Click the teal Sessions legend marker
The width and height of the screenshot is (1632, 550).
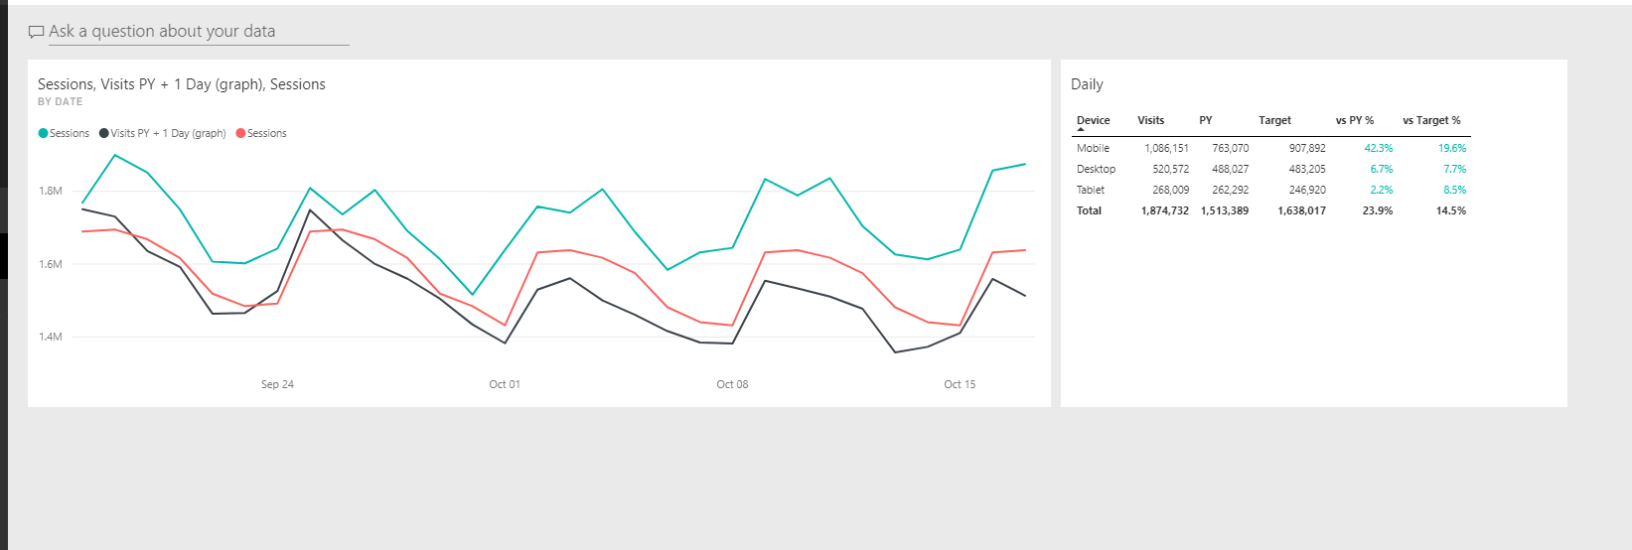click(43, 133)
